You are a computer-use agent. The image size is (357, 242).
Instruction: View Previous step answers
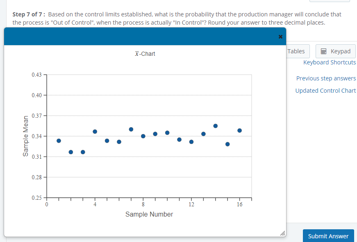[x=326, y=78]
